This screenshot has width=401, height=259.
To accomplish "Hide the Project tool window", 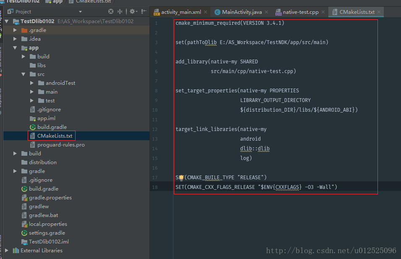I will (144, 12).
